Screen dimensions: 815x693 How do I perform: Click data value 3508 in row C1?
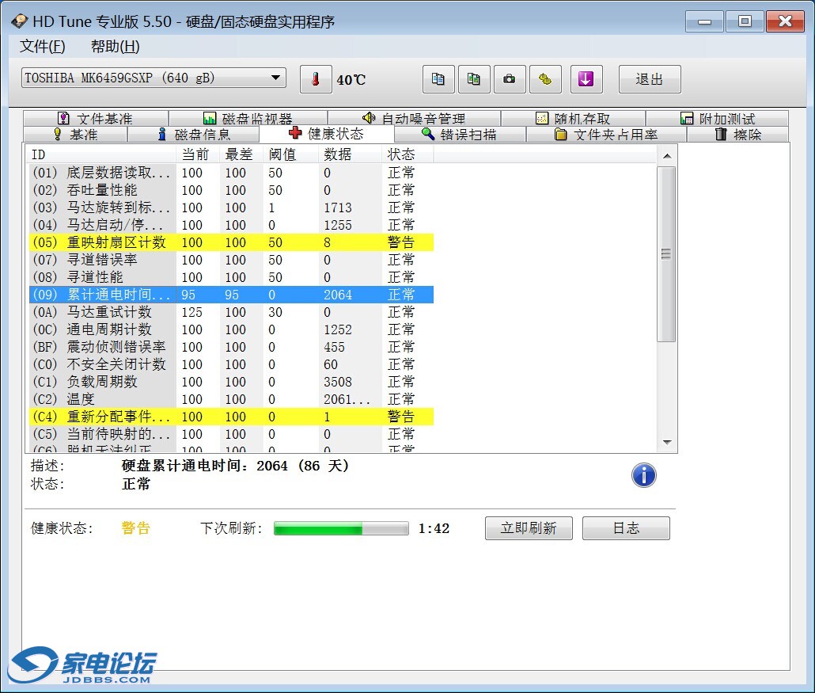338,382
